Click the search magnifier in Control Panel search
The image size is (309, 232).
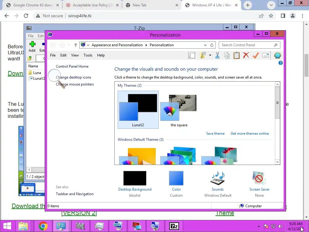tap(276, 45)
